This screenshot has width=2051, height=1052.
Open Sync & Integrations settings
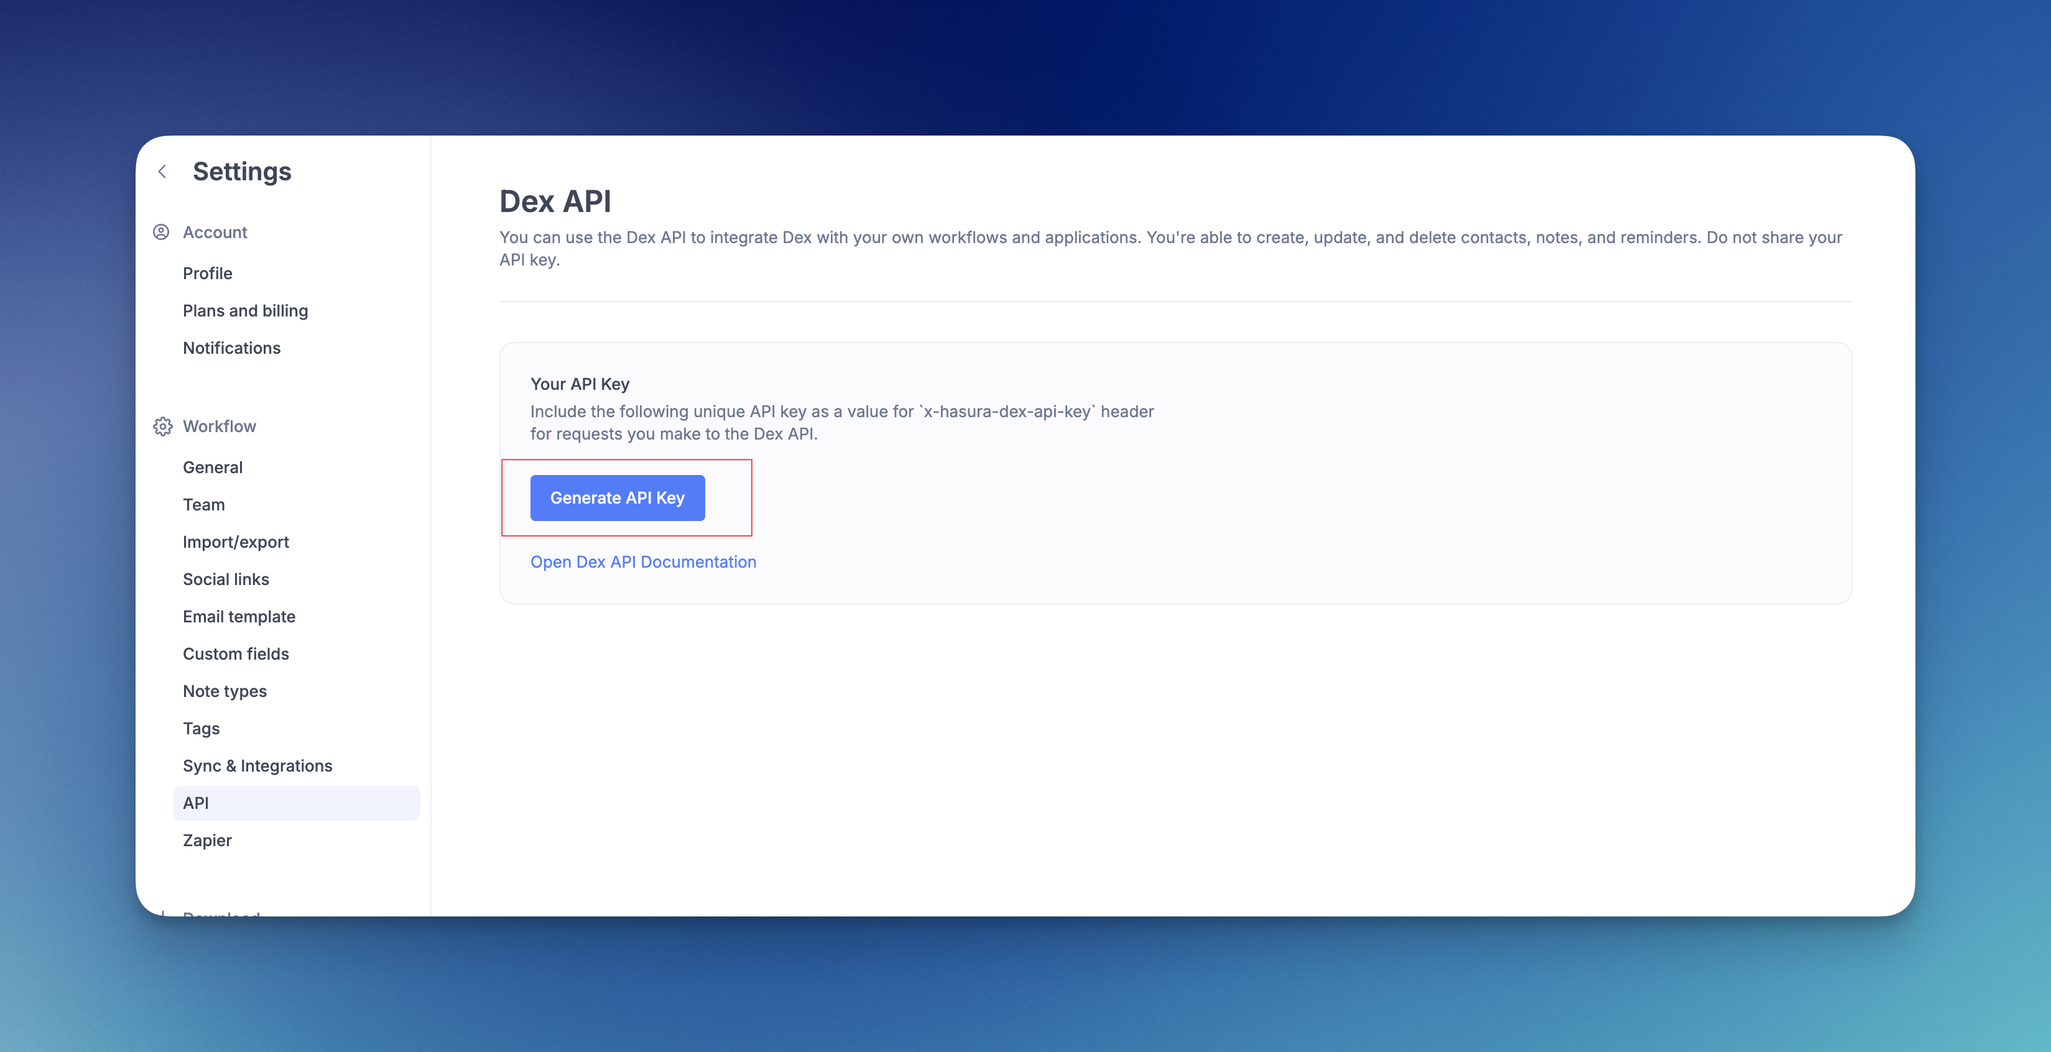[x=257, y=765]
